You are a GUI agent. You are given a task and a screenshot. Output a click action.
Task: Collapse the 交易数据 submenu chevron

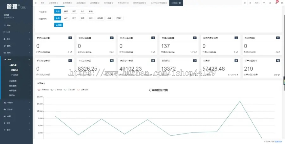point(30,65)
